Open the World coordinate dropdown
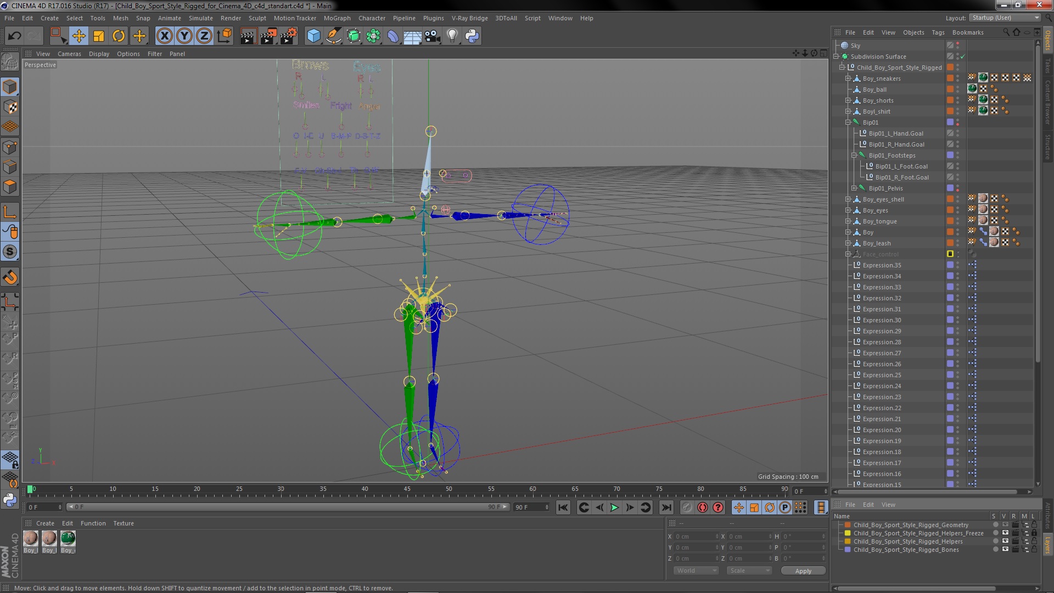This screenshot has width=1054, height=593. (696, 571)
